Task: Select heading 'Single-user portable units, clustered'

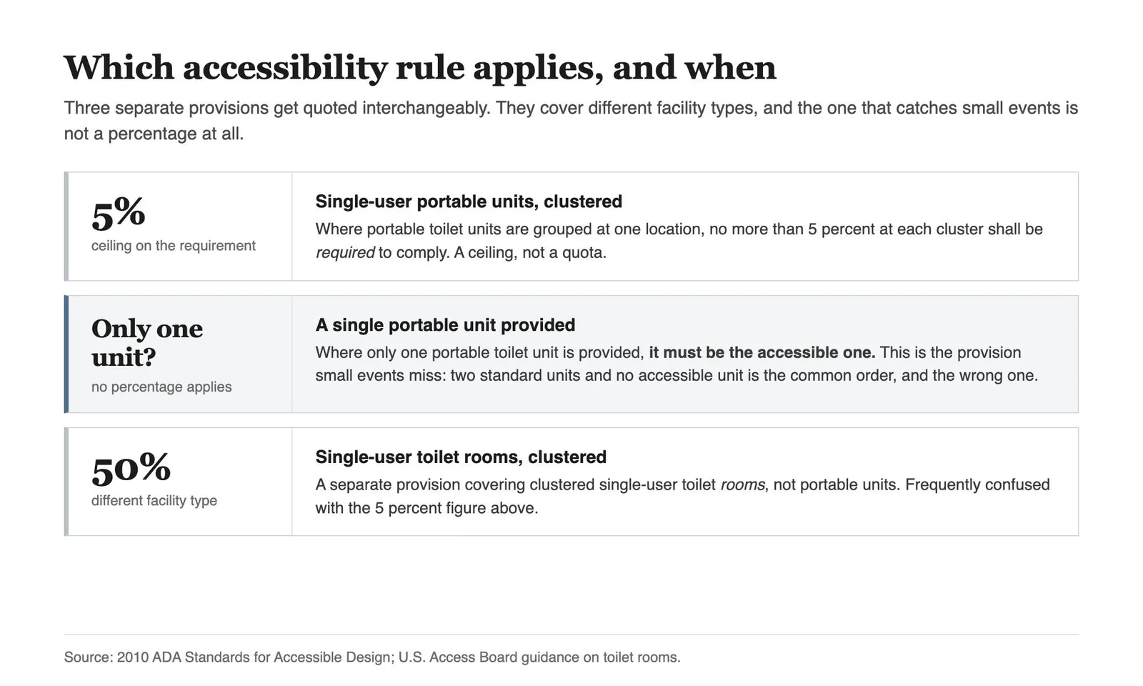Action: tap(469, 202)
